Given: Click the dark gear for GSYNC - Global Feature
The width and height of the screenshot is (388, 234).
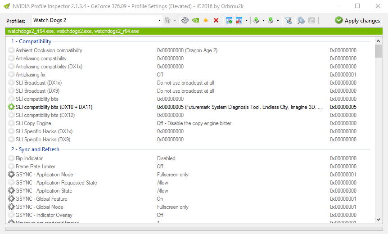Looking at the screenshot, I should [11, 198].
